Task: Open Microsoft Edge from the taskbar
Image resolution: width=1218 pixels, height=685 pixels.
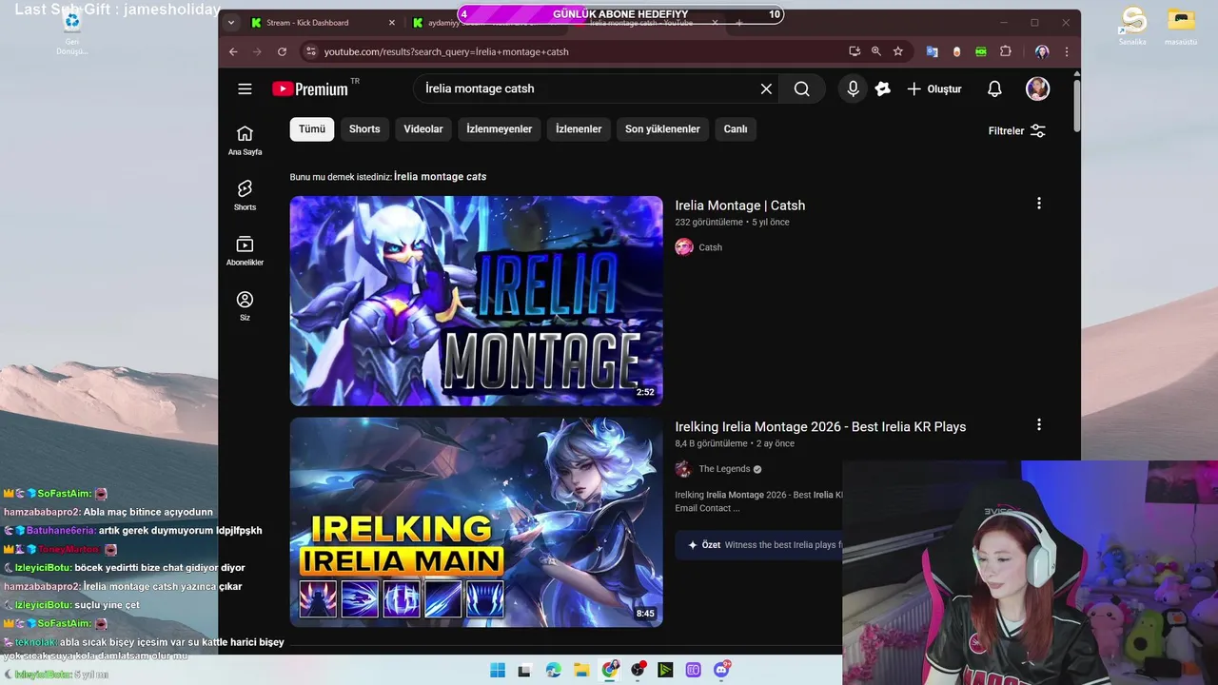Action: tap(554, 670)
